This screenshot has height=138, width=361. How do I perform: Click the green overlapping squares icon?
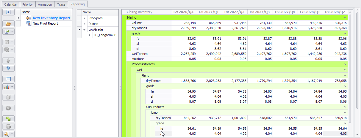(x=8, y=119)
